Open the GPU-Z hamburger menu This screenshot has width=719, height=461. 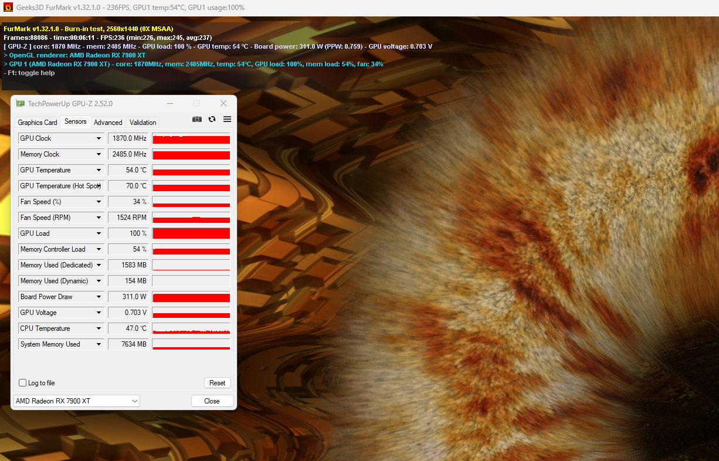tap(227, 119)
